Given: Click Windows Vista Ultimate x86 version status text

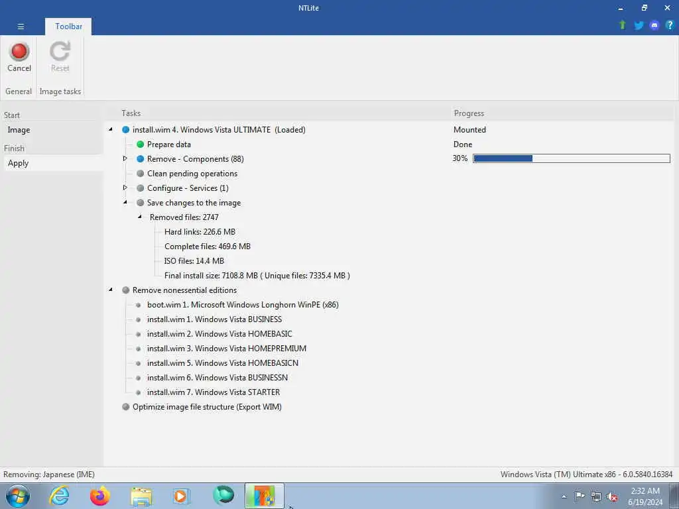Looking at the screenshot, I should click(586, 475).
